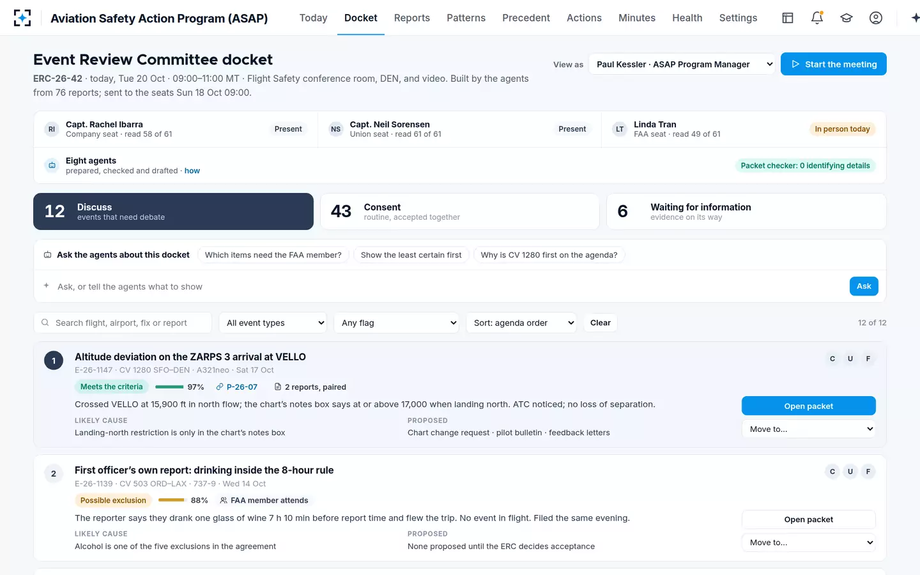Show the 6 Waiting for information items

click(x=746, y=211)
